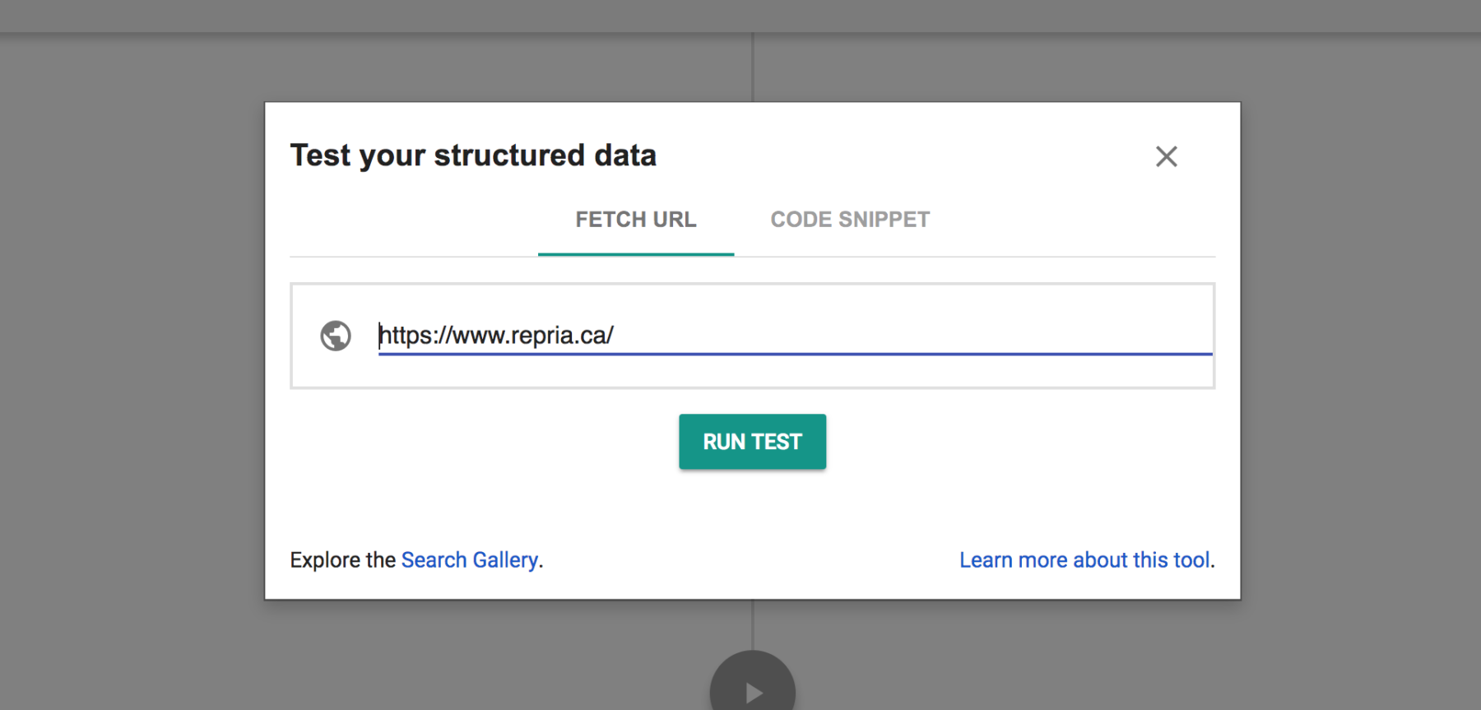Click the dialog title 'Test your structured data'
This screenshot has width=1481, height=710.
473,155
